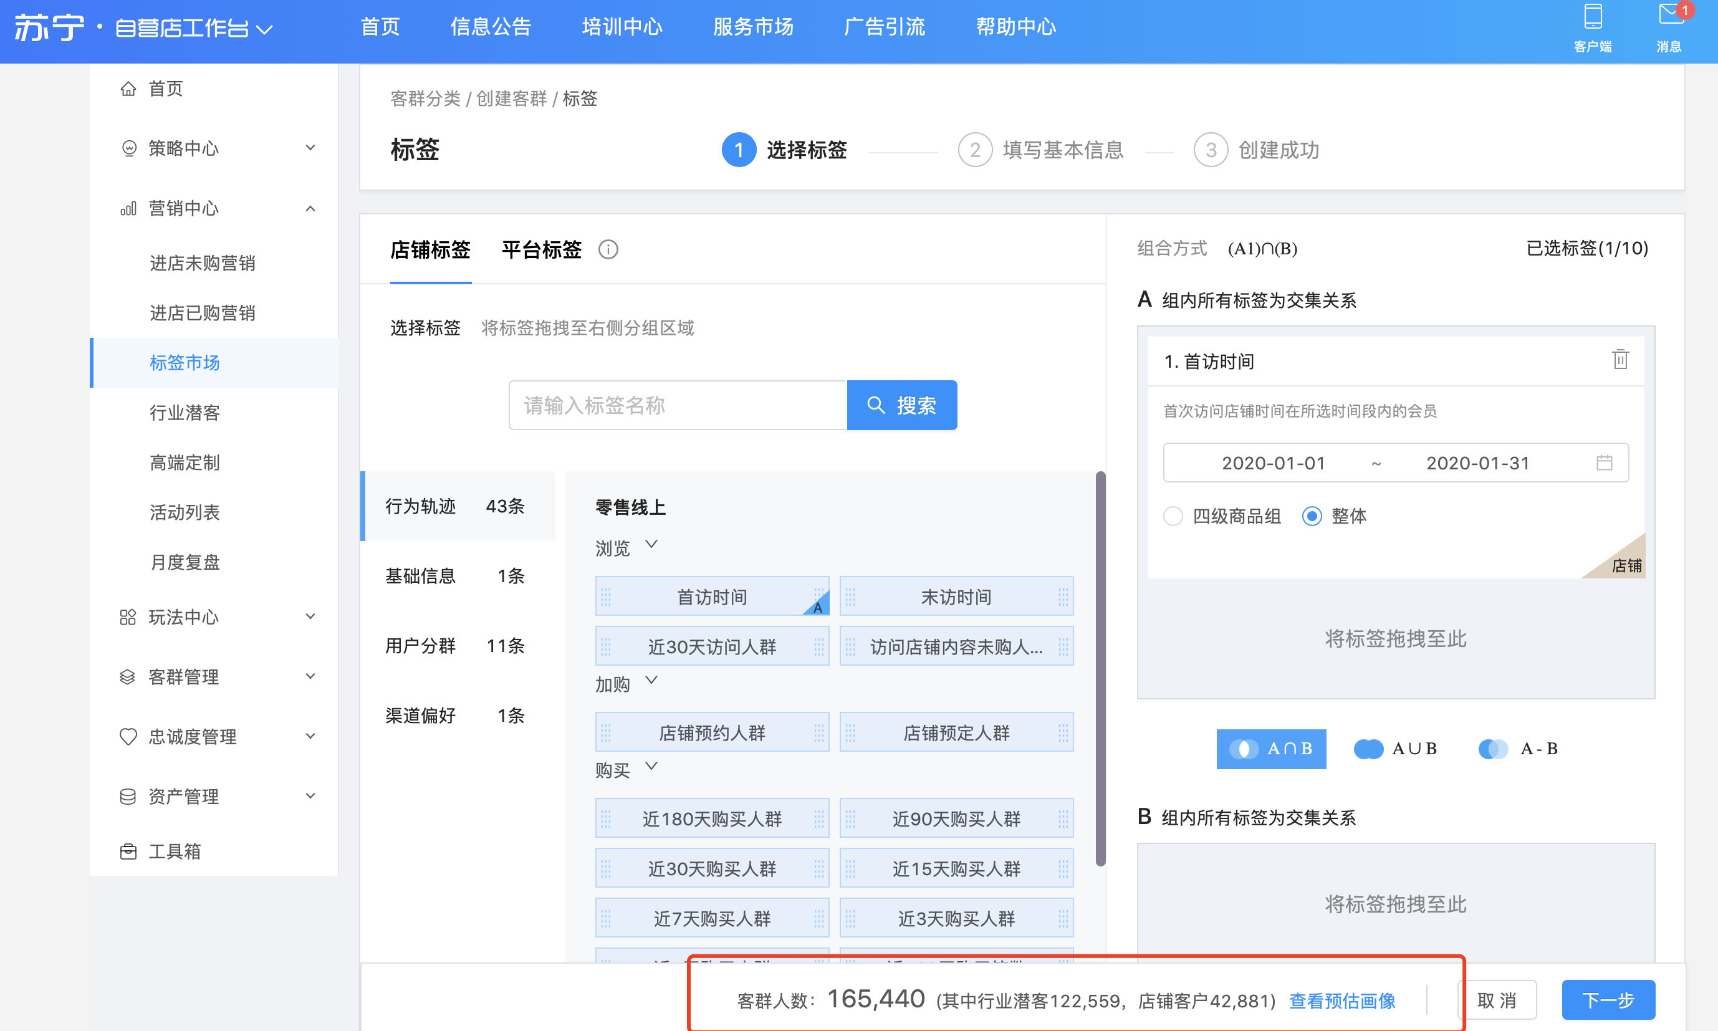Image resolution: width=1718 pixels, height=1031 pixels.
Task: Select 渠道偏好 category
Action: [x=458, y=716]
